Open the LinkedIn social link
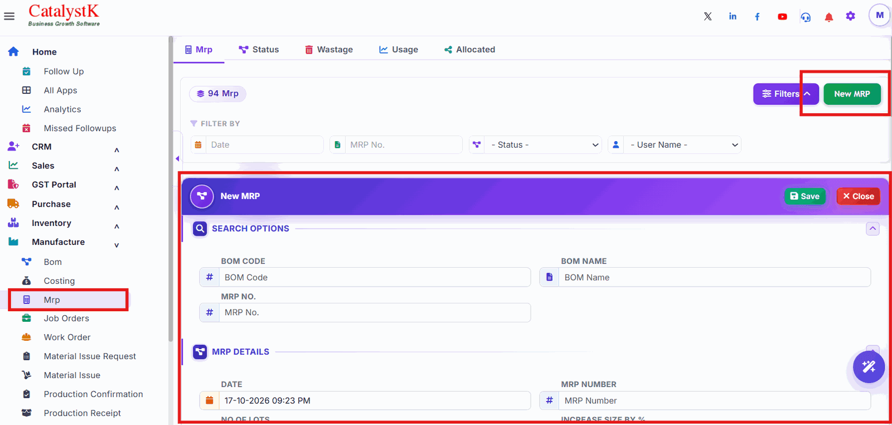 coord(733,16)
